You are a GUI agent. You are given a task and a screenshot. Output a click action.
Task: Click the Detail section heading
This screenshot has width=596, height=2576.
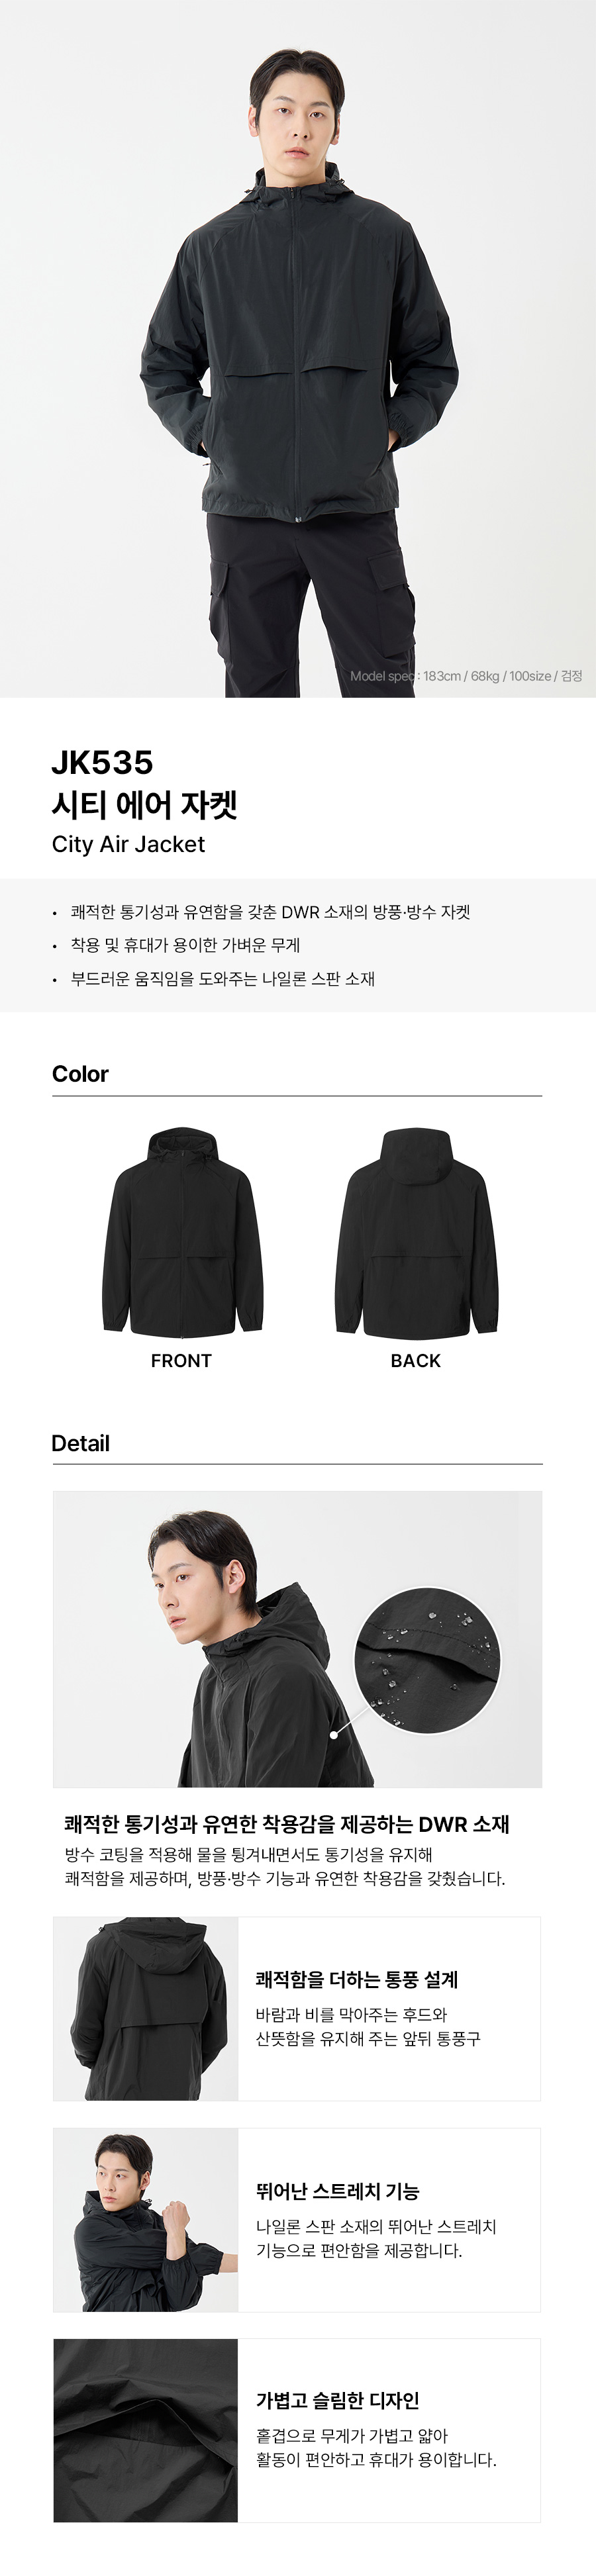[80, 1443]
